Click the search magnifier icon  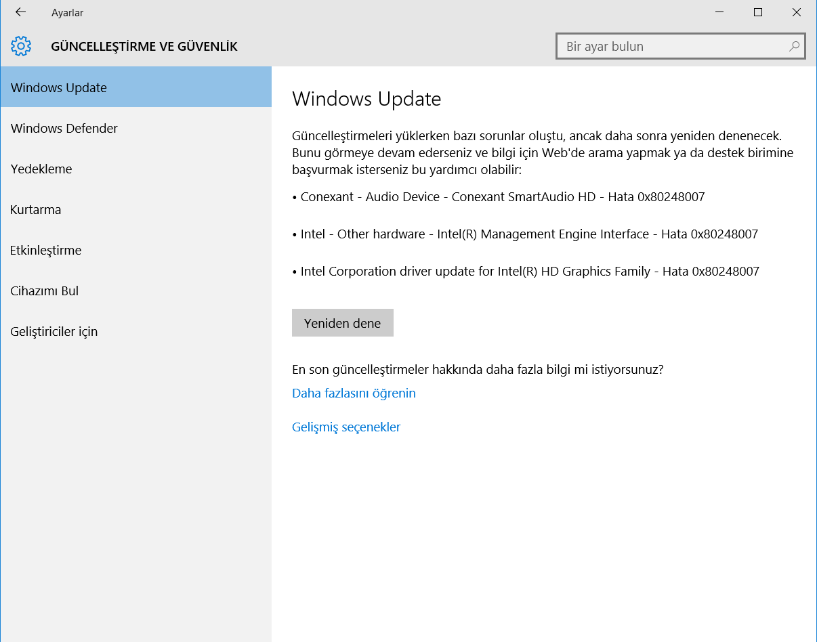(x=794, y=47)
